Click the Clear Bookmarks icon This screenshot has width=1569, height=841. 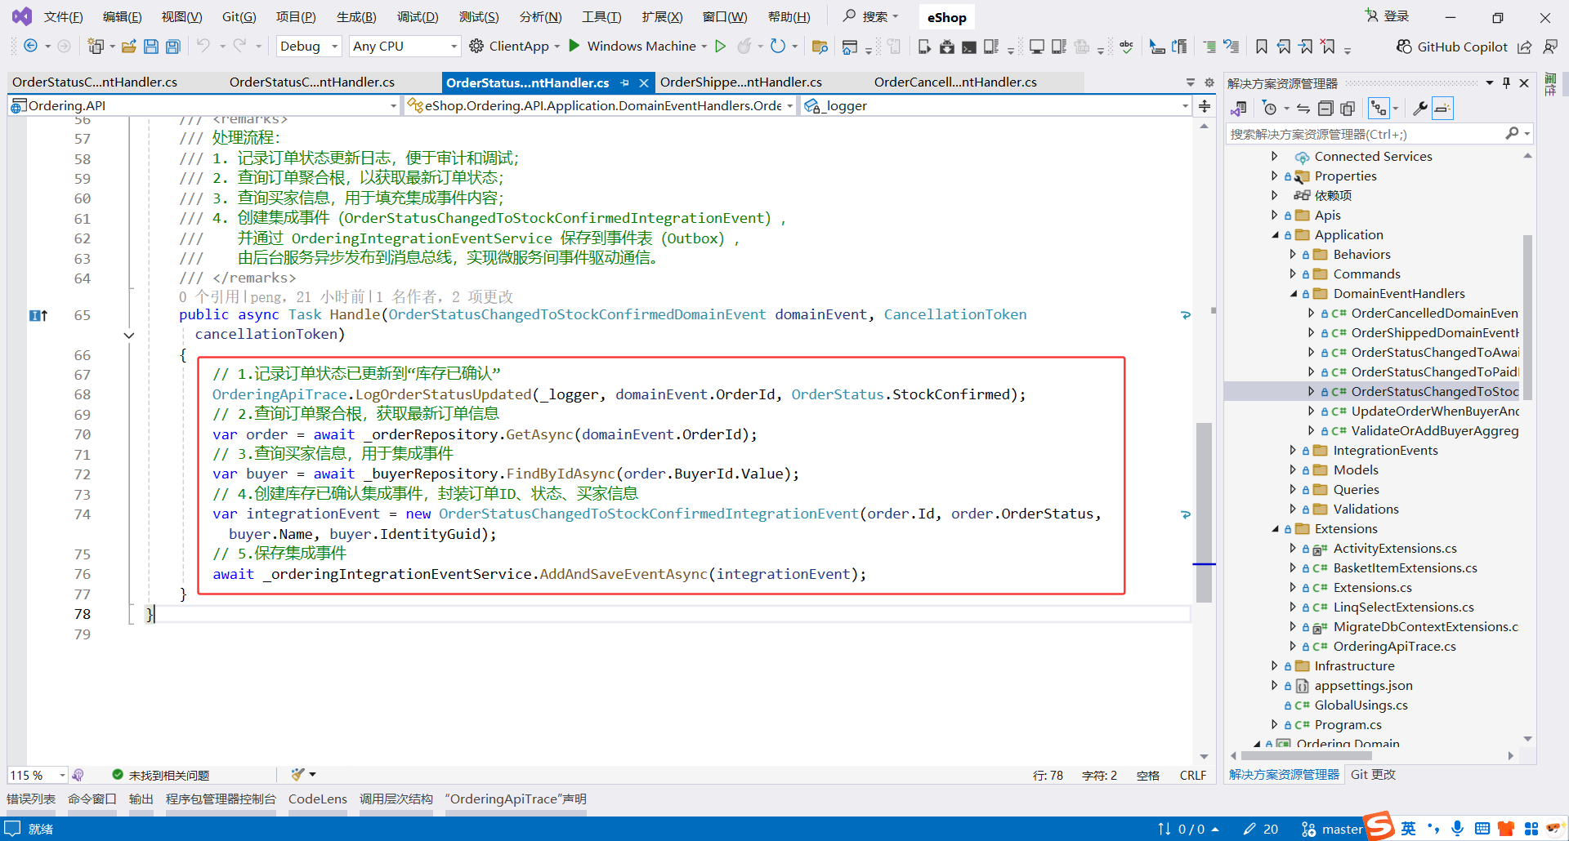pyautogui.click(x=1328, y=47)
